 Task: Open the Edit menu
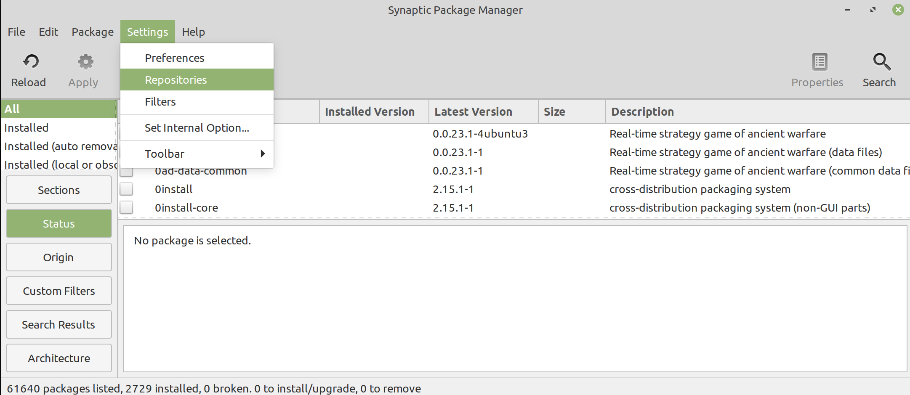tap(48, 32)
